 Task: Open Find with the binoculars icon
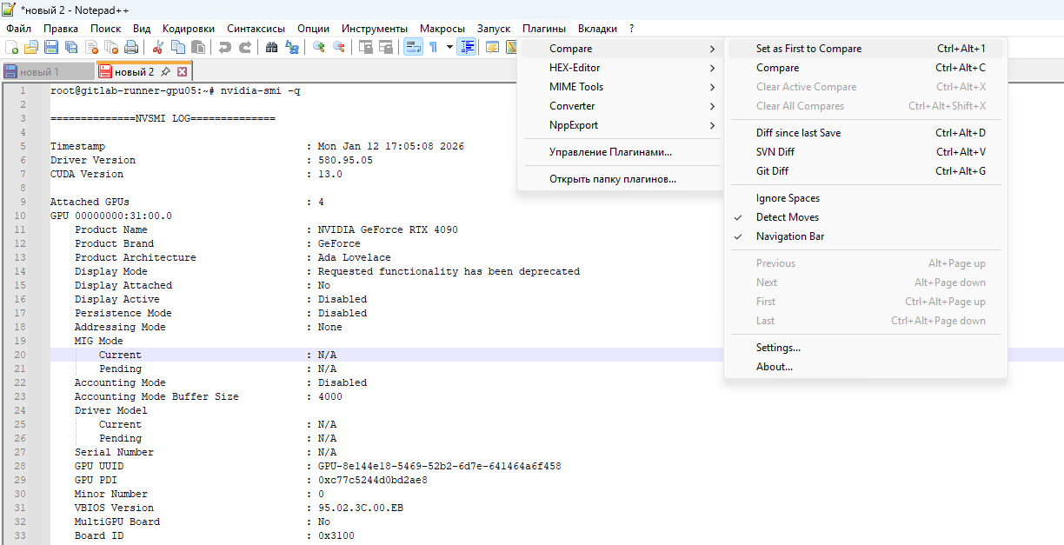[271, 47]
